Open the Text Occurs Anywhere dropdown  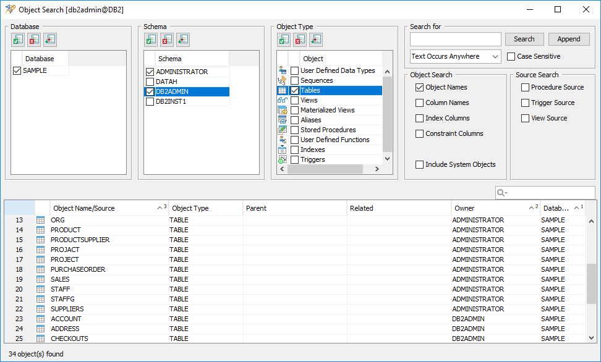click(x=455, y=56)
